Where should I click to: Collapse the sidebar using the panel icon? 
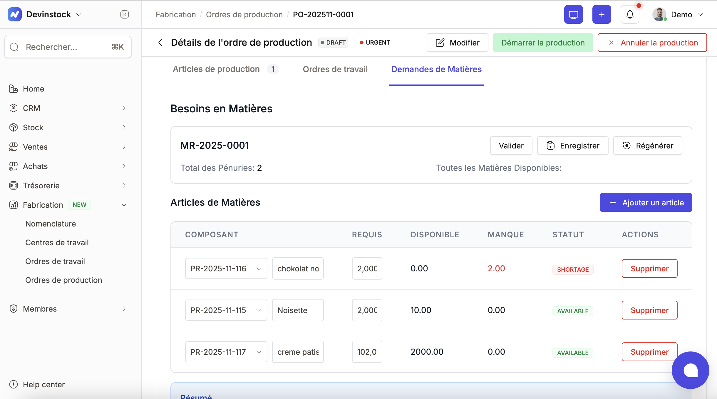point(124,14)
